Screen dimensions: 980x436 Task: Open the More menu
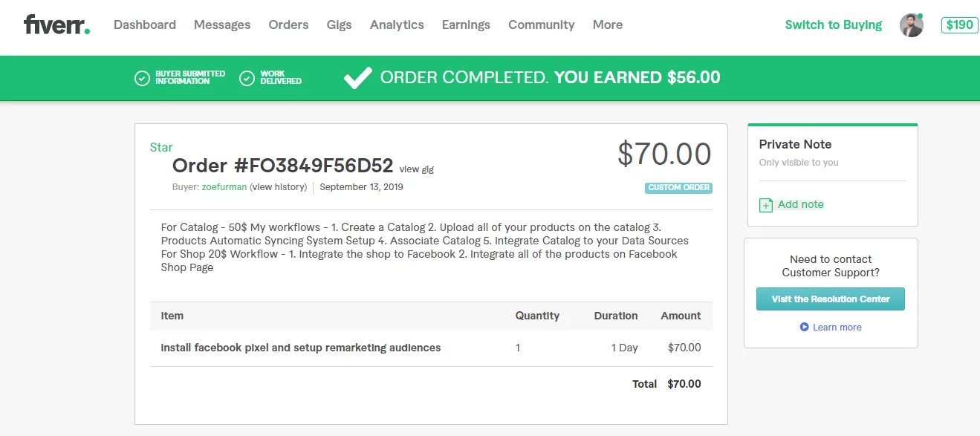point(607,25)
